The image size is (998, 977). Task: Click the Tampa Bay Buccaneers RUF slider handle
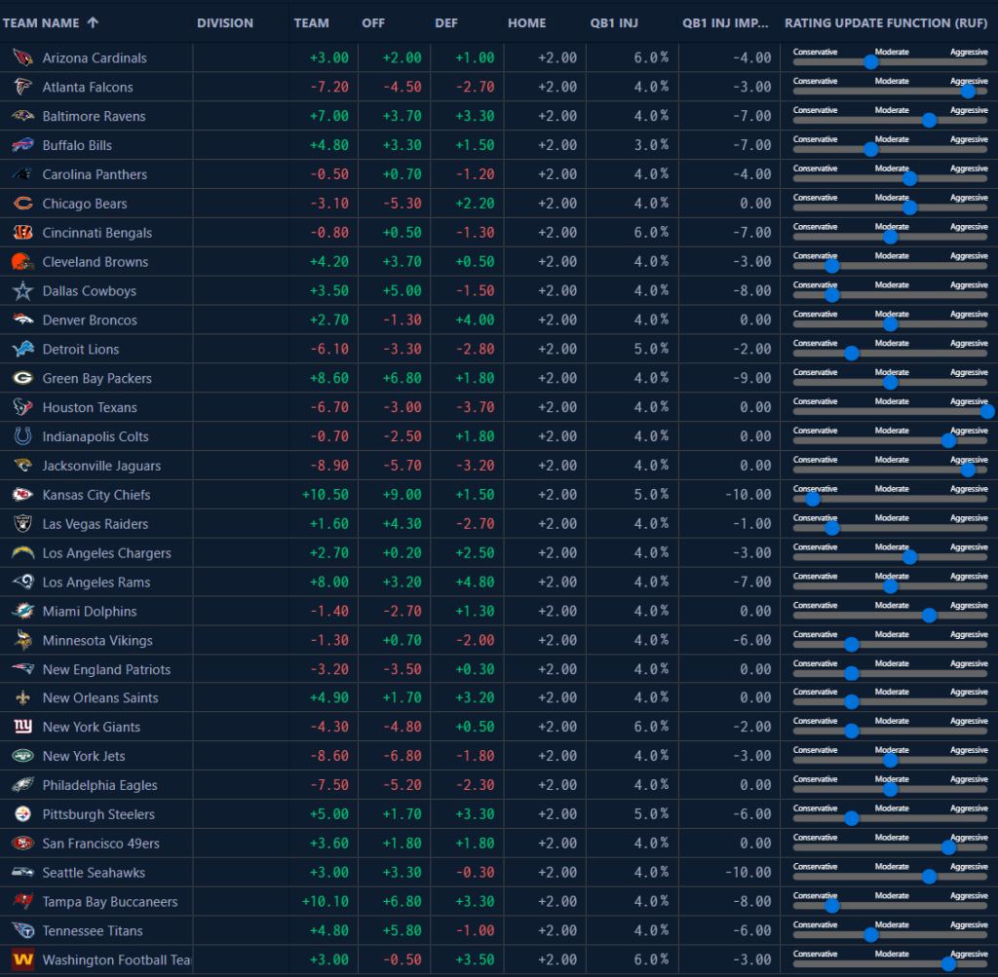click(x=832, y=906)
